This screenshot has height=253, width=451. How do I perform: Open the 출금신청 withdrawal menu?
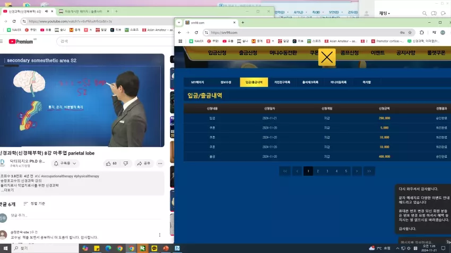[248, 53]
